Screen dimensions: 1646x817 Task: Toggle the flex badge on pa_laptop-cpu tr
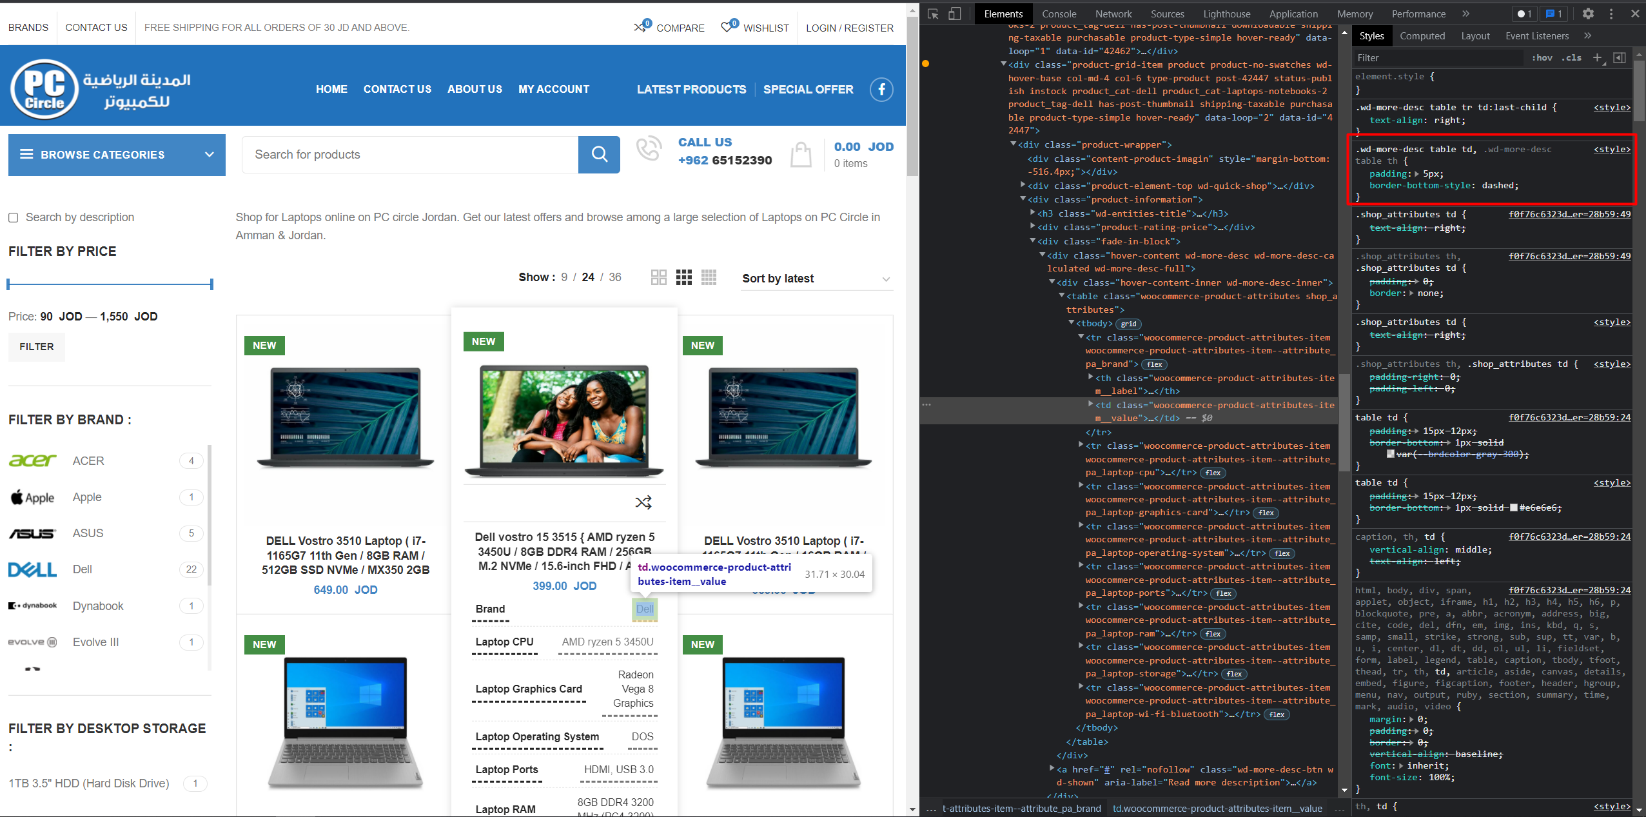click(1213, 473)
